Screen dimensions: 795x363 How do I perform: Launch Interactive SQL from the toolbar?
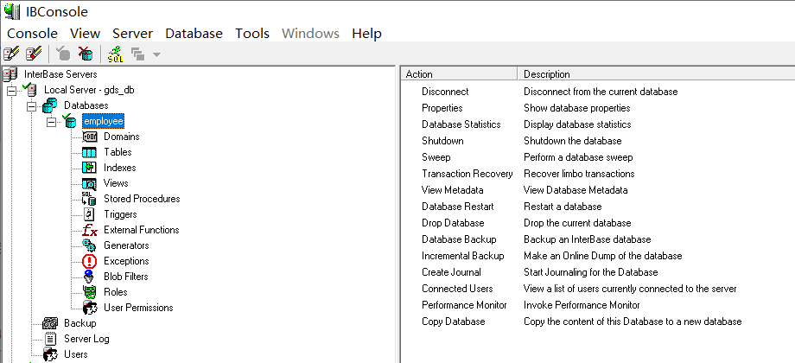116,54
